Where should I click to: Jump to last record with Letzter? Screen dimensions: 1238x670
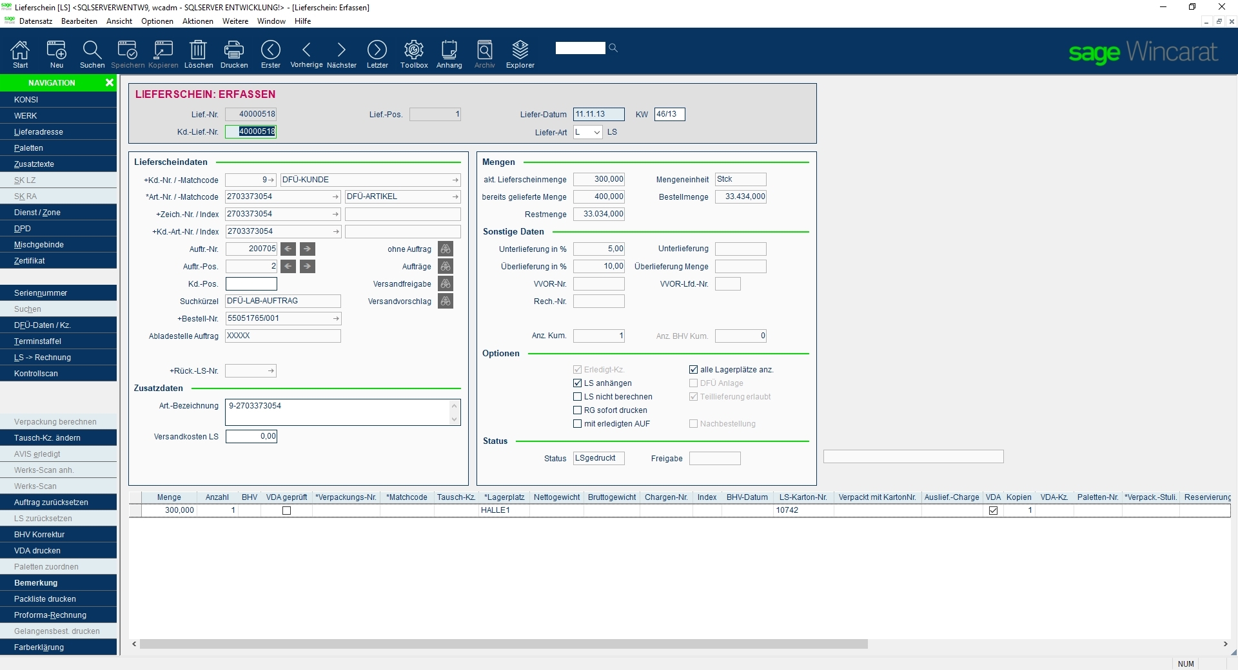click(x=377, y=50)
